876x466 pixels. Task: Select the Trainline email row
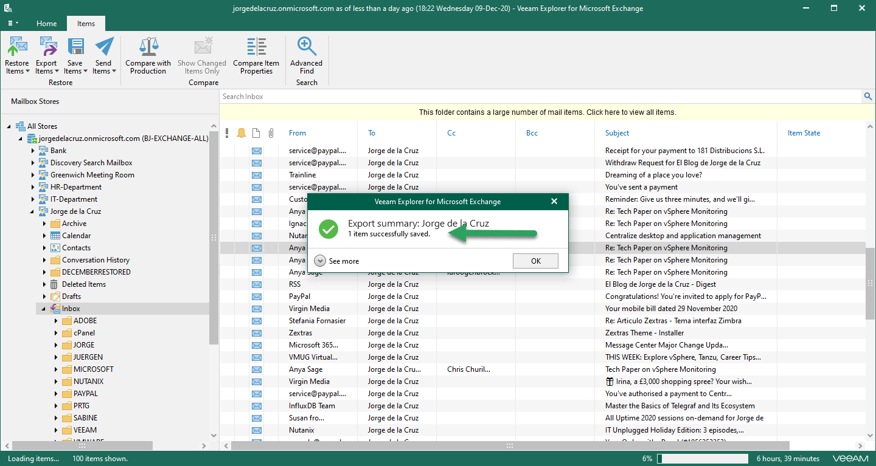[x=542, y=175]
